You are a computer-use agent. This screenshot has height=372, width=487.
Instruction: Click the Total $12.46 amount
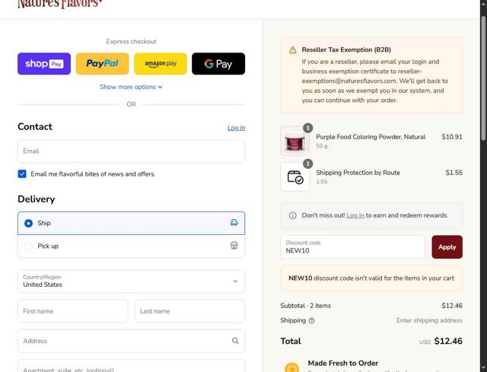tap(448, 341)
